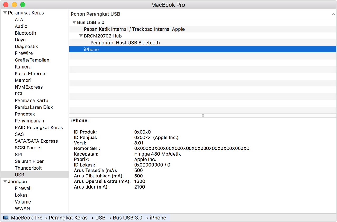Click the ID Produk value 0x00x0
The width and height of the screenshot is (337, 222).
(142, 132)
